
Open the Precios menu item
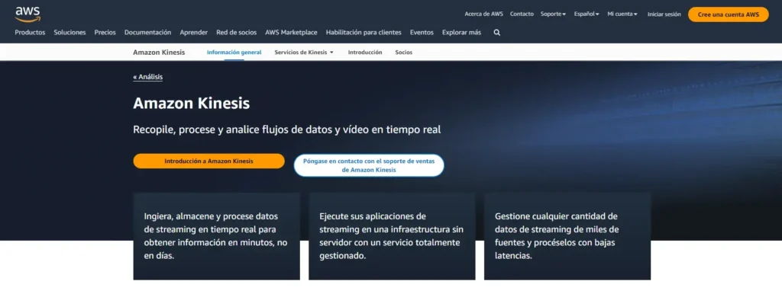point(105,32)
